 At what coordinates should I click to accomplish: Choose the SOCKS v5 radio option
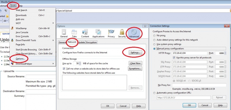coord(189,81)
